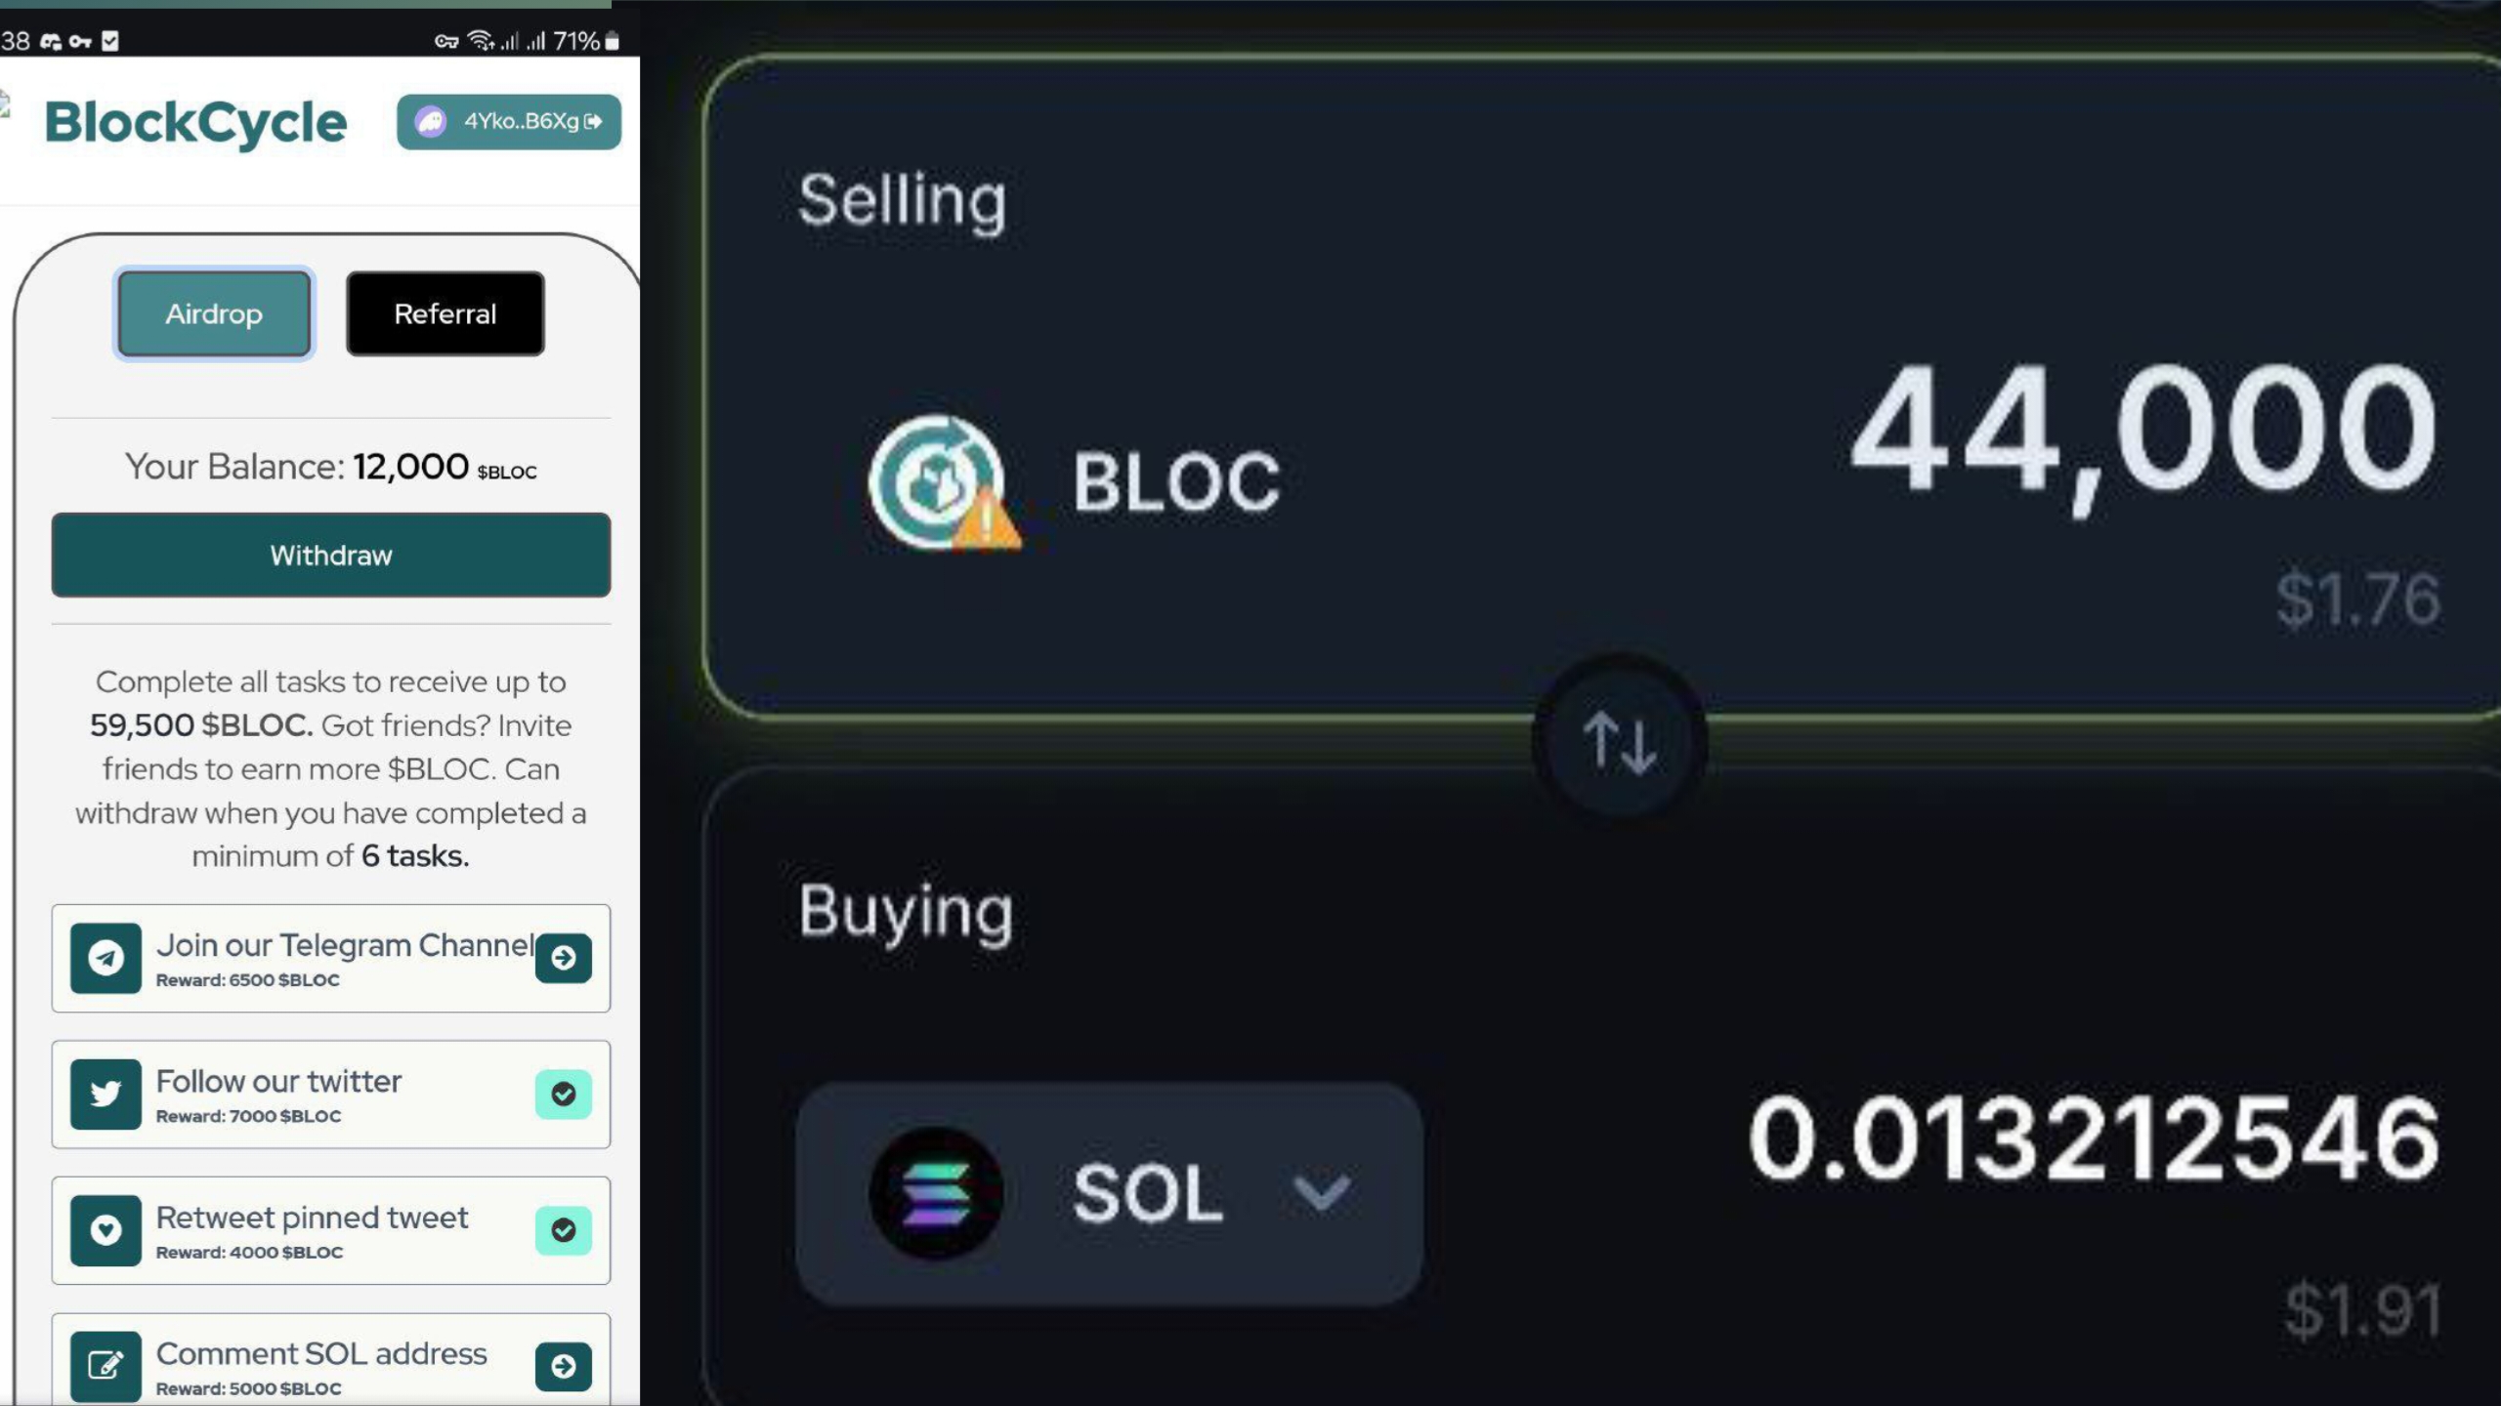Open Comment SOL address task arrow
Image resolution: width=2501 pixels, height=1406 pixels.
coord(564,1366)
